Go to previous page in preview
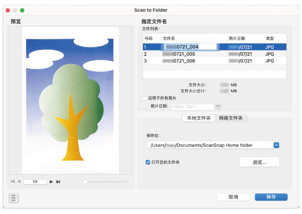The image size is (302, 214). [x=19, y=182]
